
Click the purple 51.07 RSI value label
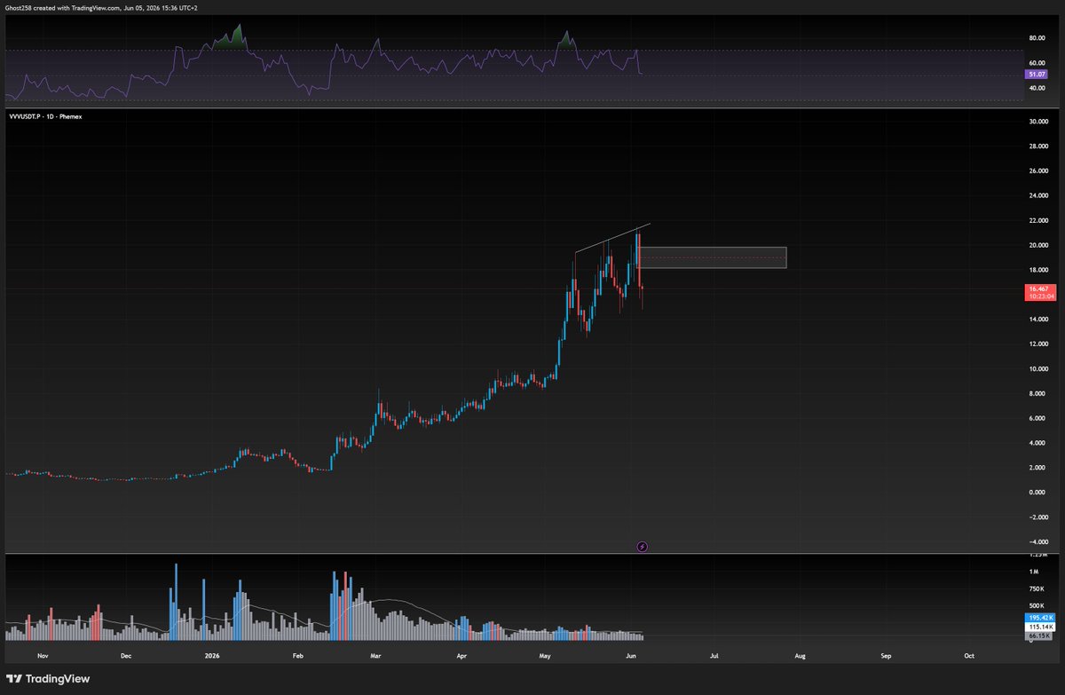1037,75
